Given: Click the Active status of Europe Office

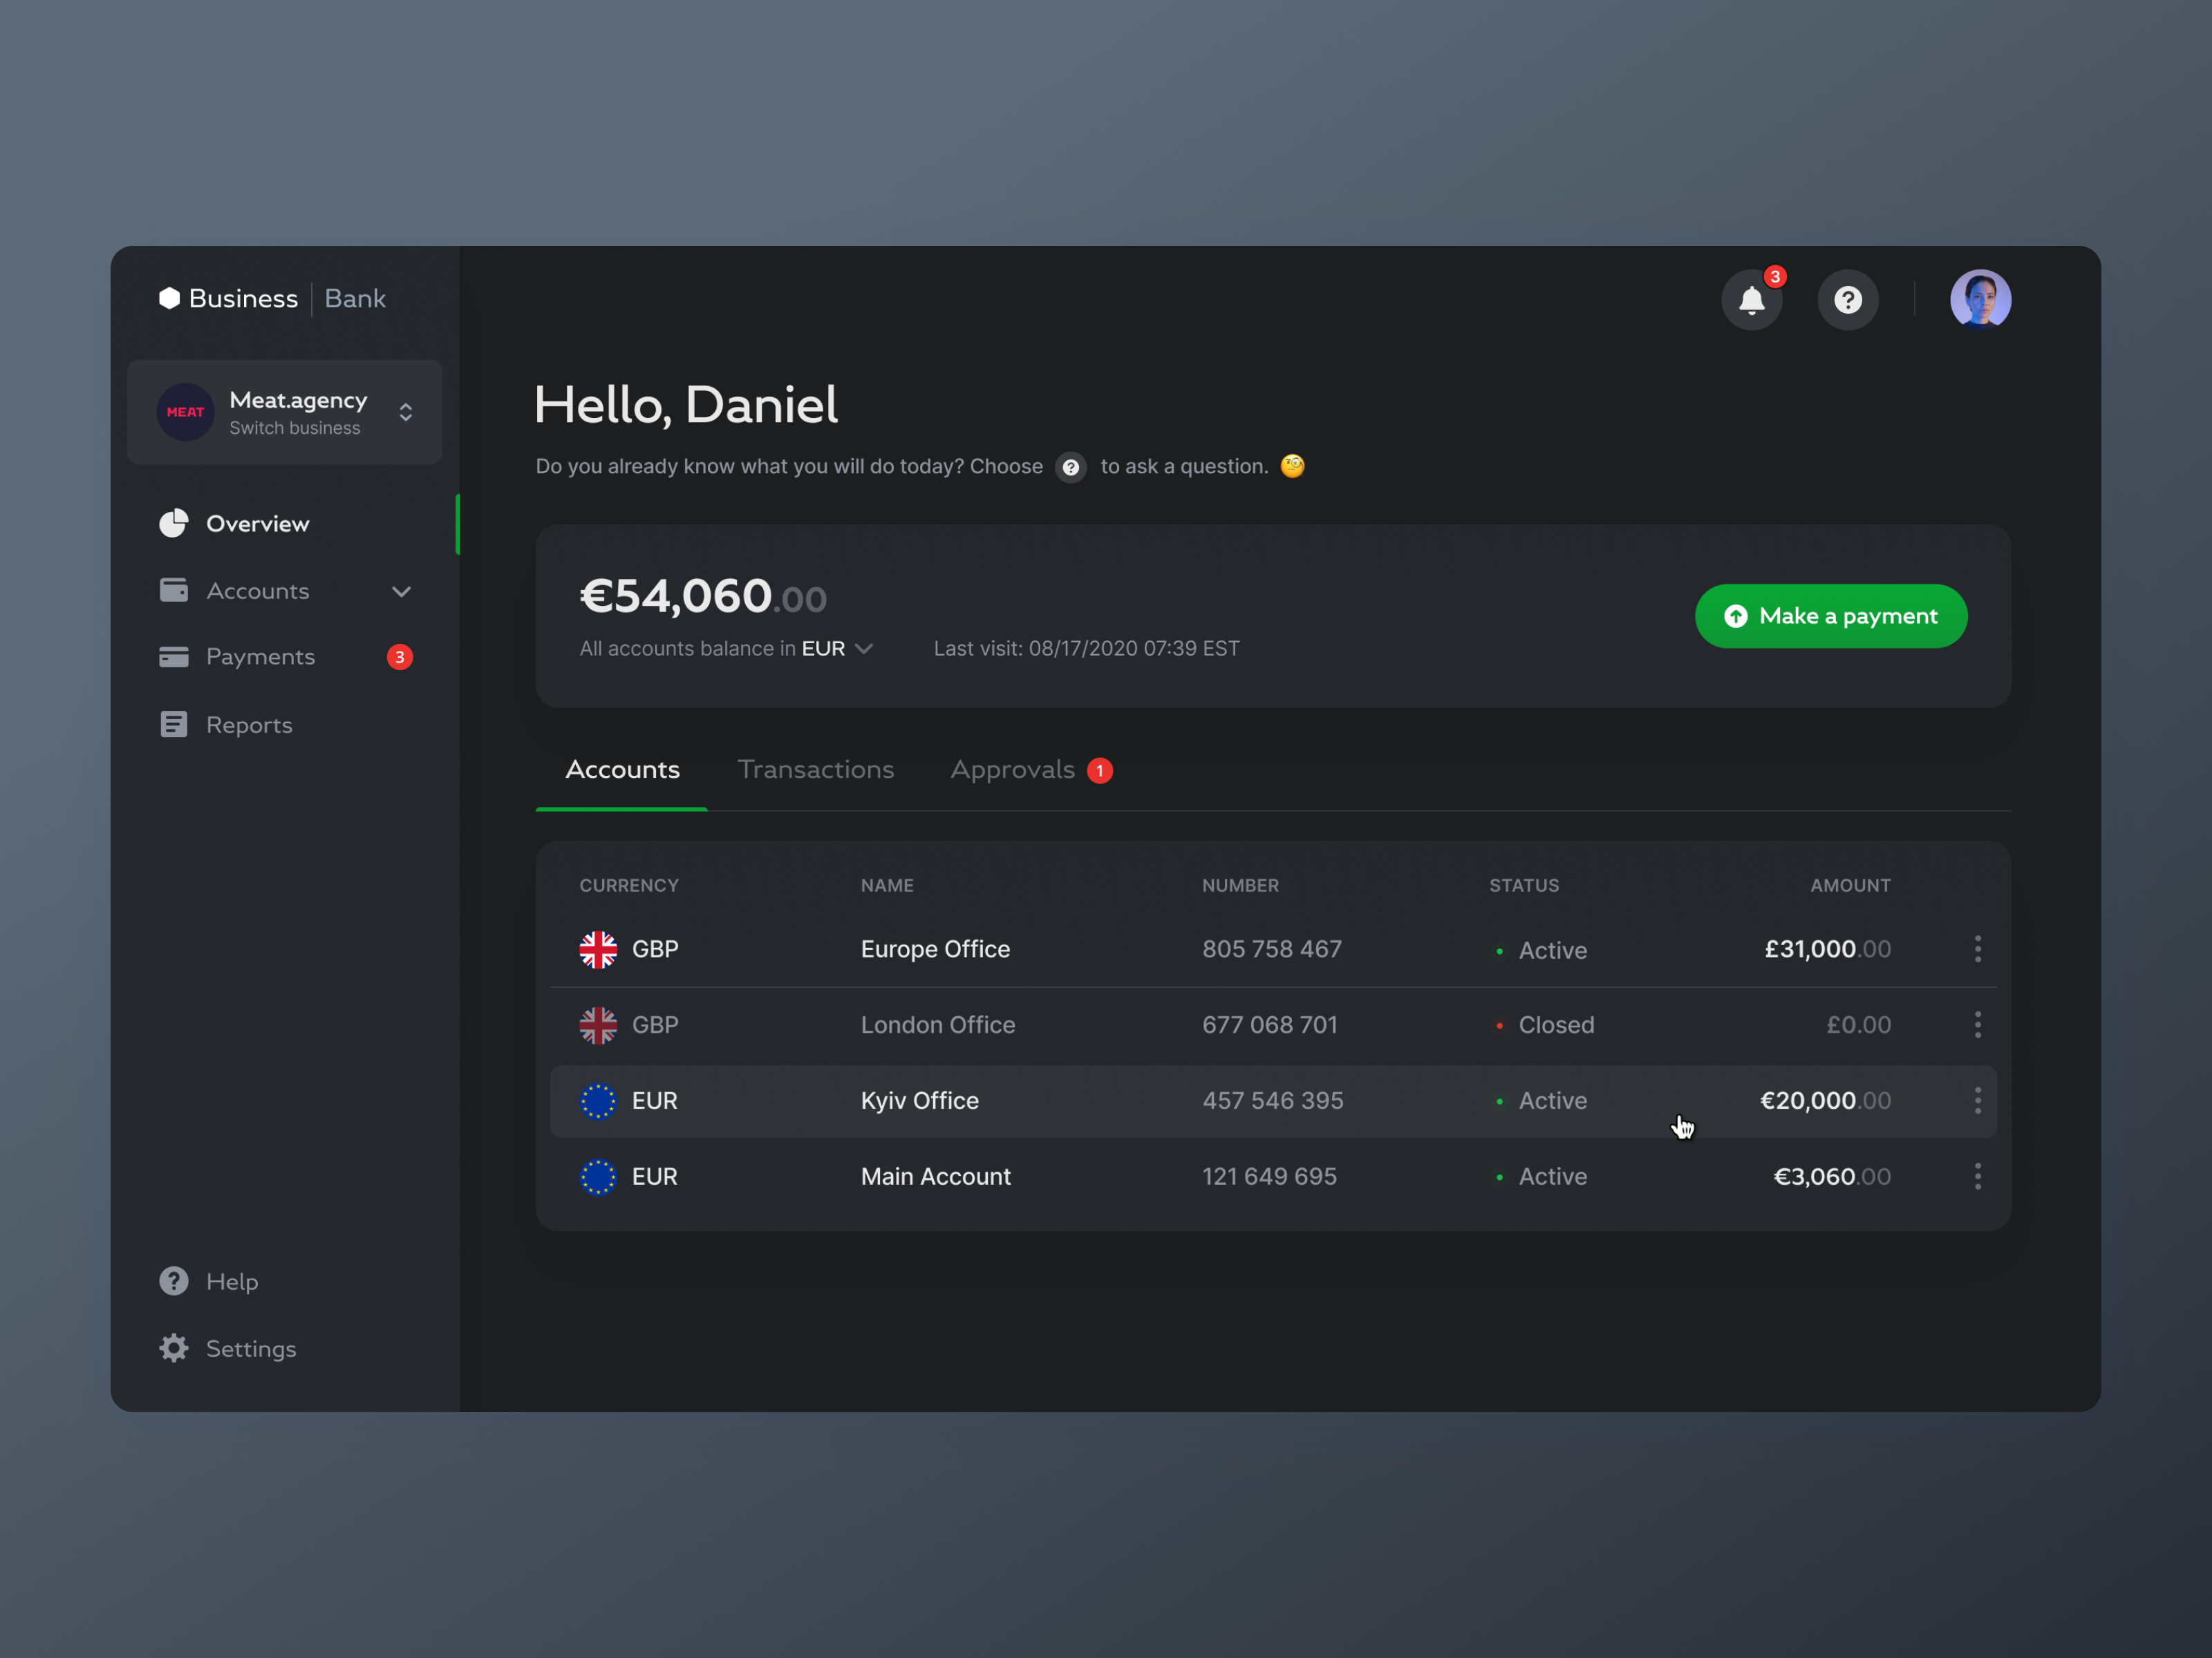Looking at the screenshot, I should (1541, 951).
